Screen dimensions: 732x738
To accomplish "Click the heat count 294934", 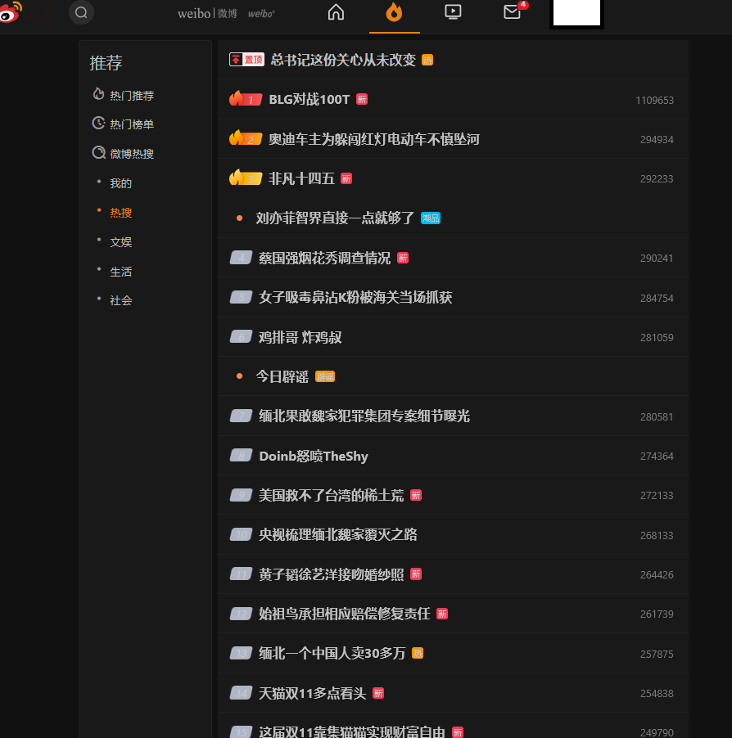I will (657, 139).
